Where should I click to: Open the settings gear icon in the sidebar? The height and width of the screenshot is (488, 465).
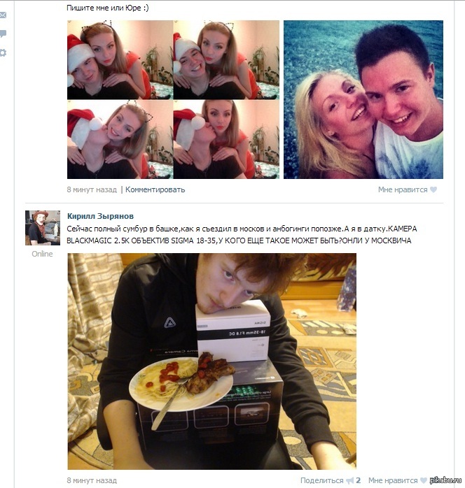tap(3, 52)
